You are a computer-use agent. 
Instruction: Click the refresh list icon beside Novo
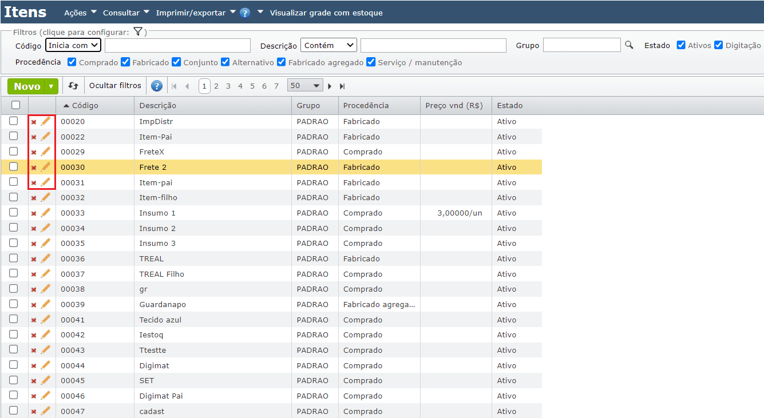[73, 86]
